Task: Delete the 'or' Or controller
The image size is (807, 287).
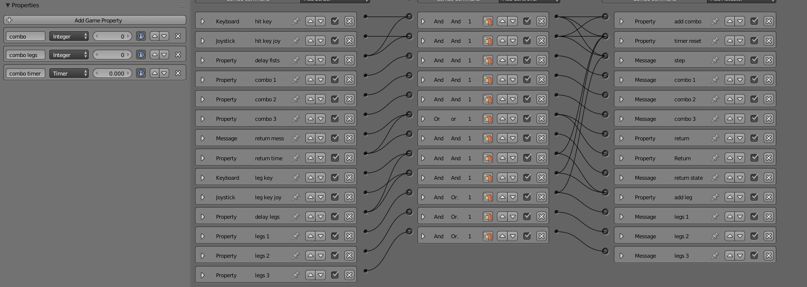Action: click(x=541, y=118)
